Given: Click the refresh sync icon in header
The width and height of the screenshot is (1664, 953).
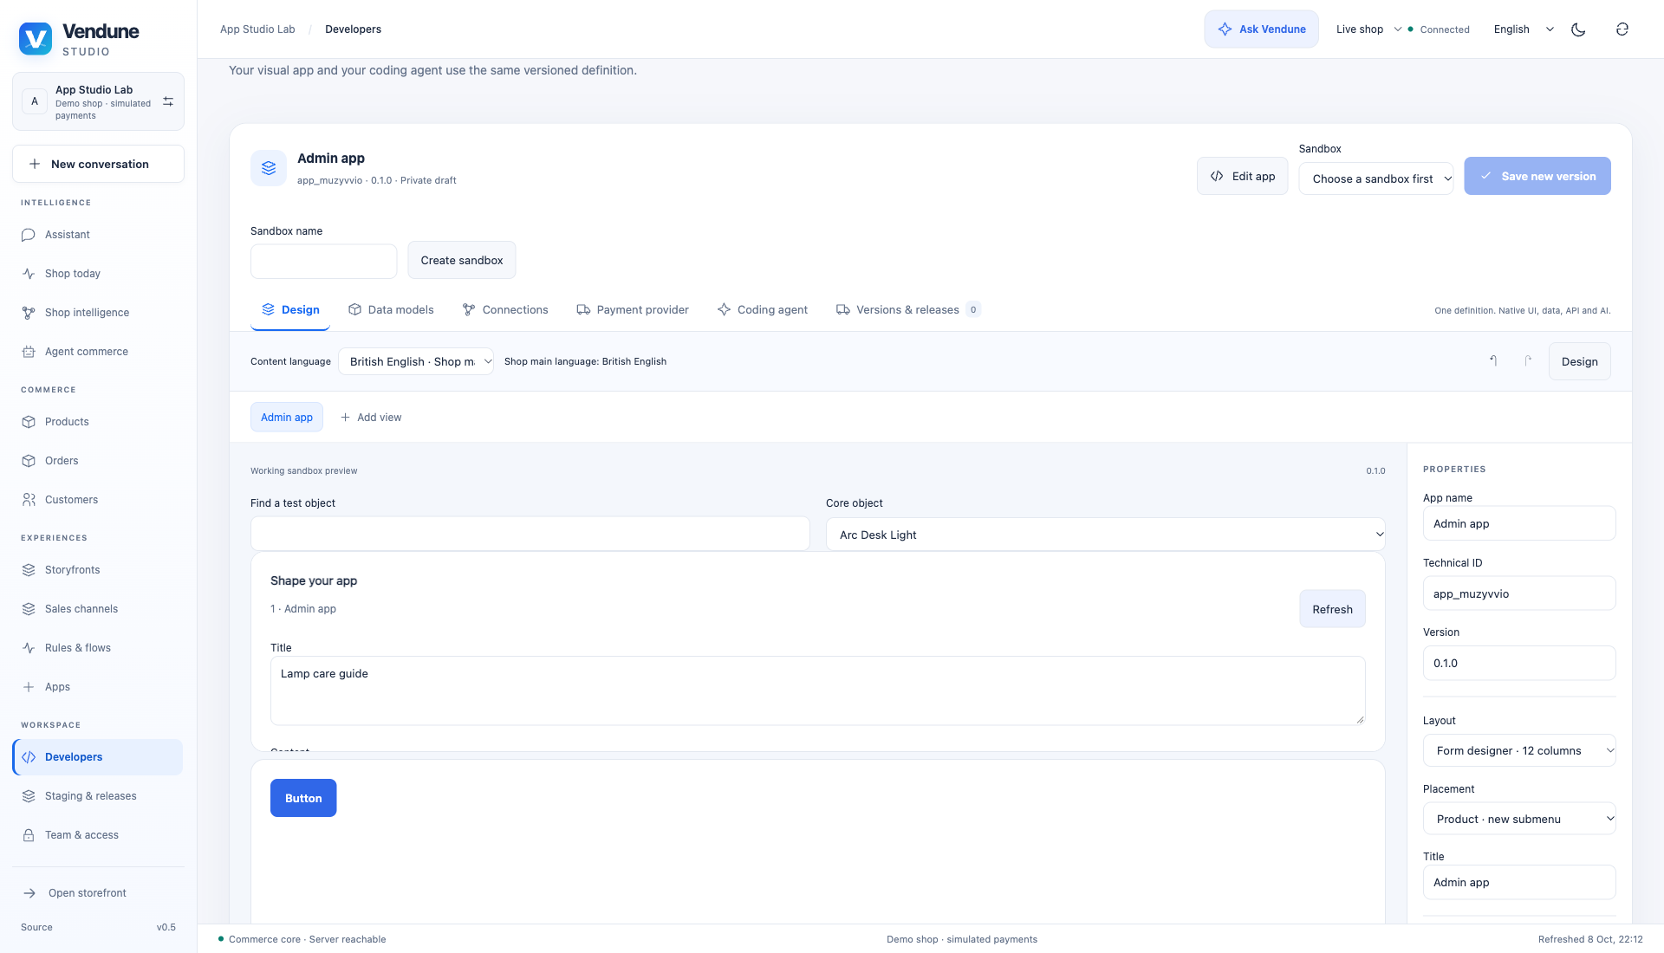Looking at the screenshot, I should tap(1622, 29).
